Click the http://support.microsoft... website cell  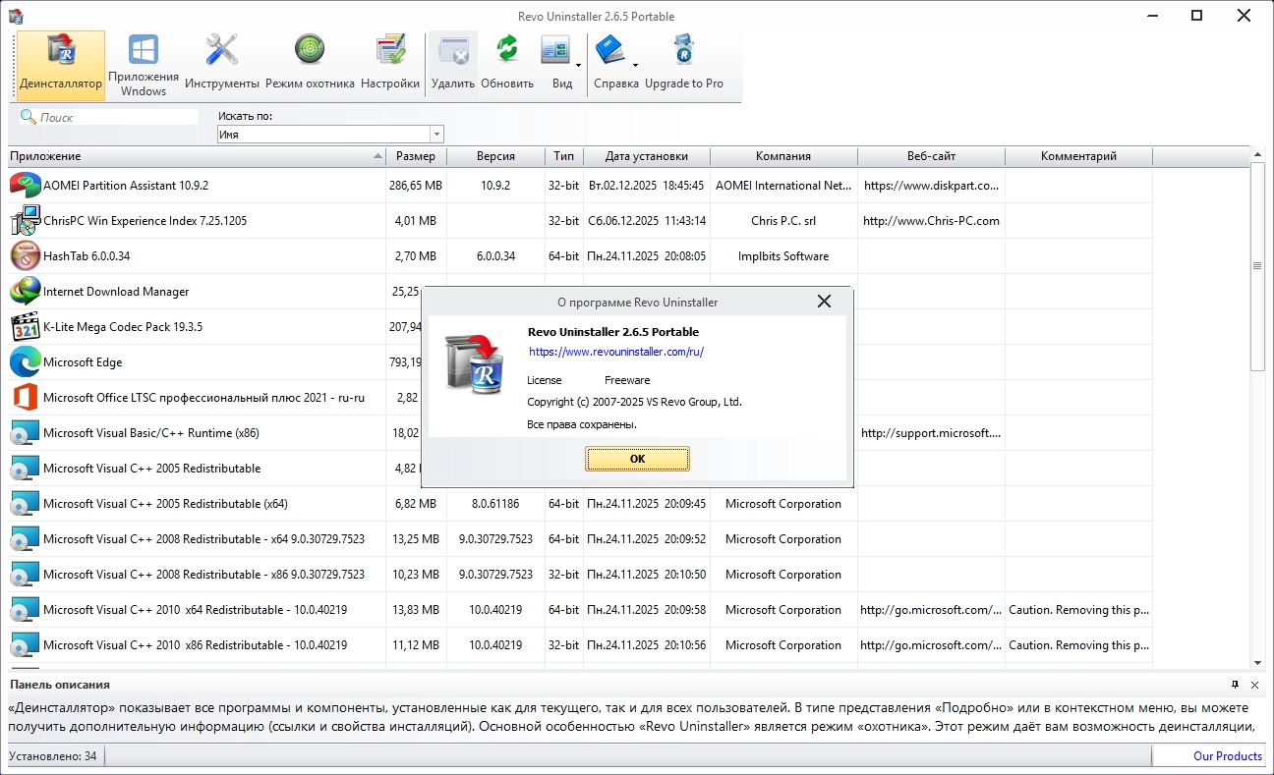click(931, 432)
